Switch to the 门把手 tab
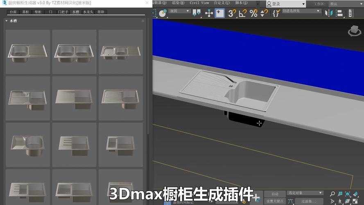Viewport: 364px width, 205px height. [63, 12]
